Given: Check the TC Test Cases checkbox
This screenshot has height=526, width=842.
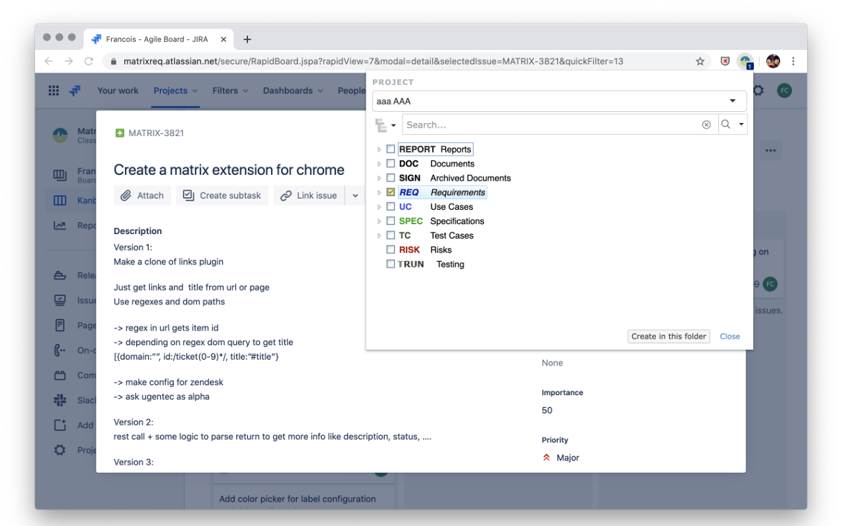Looking at the screenshot, I should coord(391,235).
